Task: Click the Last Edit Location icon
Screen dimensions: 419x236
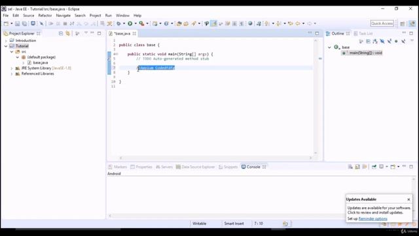Action: coord(291,24)
